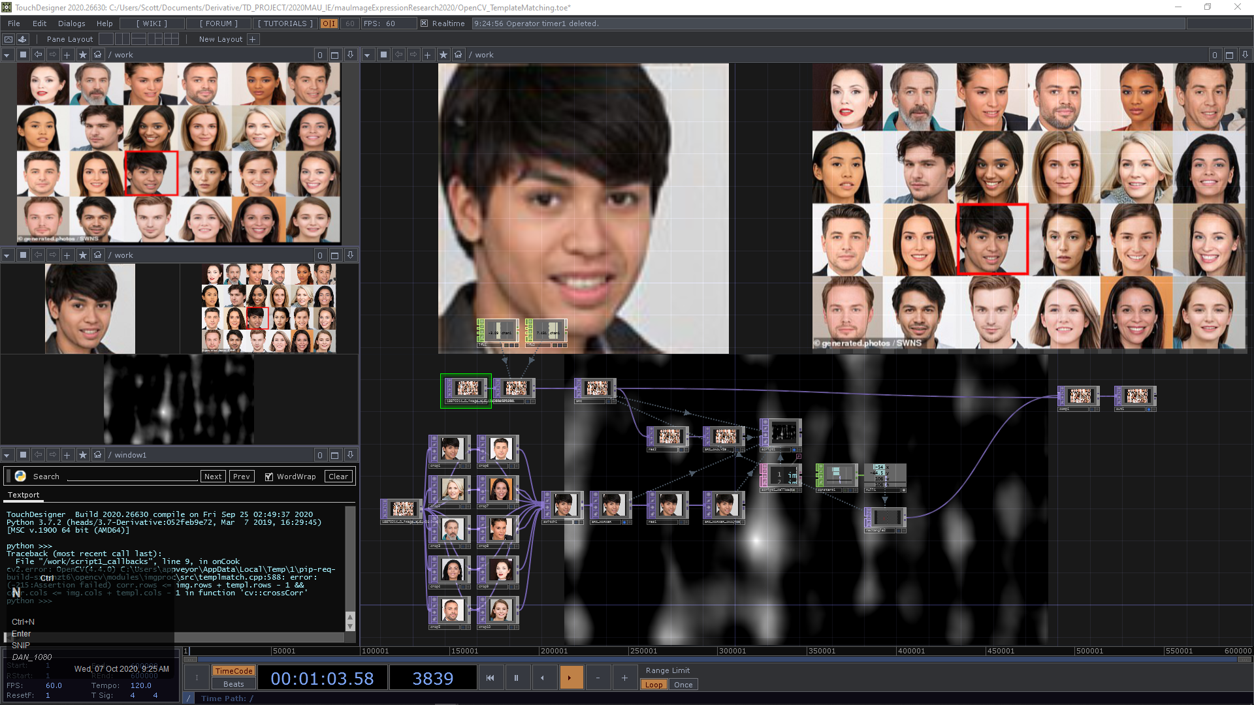Pause timeline playback
Viewport: 1254px width, 705px height.
pos(516,678)
